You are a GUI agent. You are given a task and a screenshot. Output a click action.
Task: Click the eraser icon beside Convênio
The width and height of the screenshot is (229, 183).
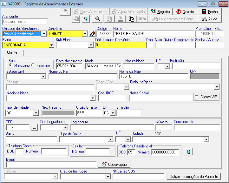(x=92, y=34)
